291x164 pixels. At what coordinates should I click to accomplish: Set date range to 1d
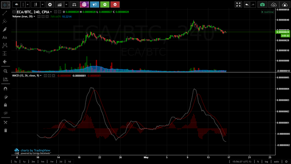(70, 162)
